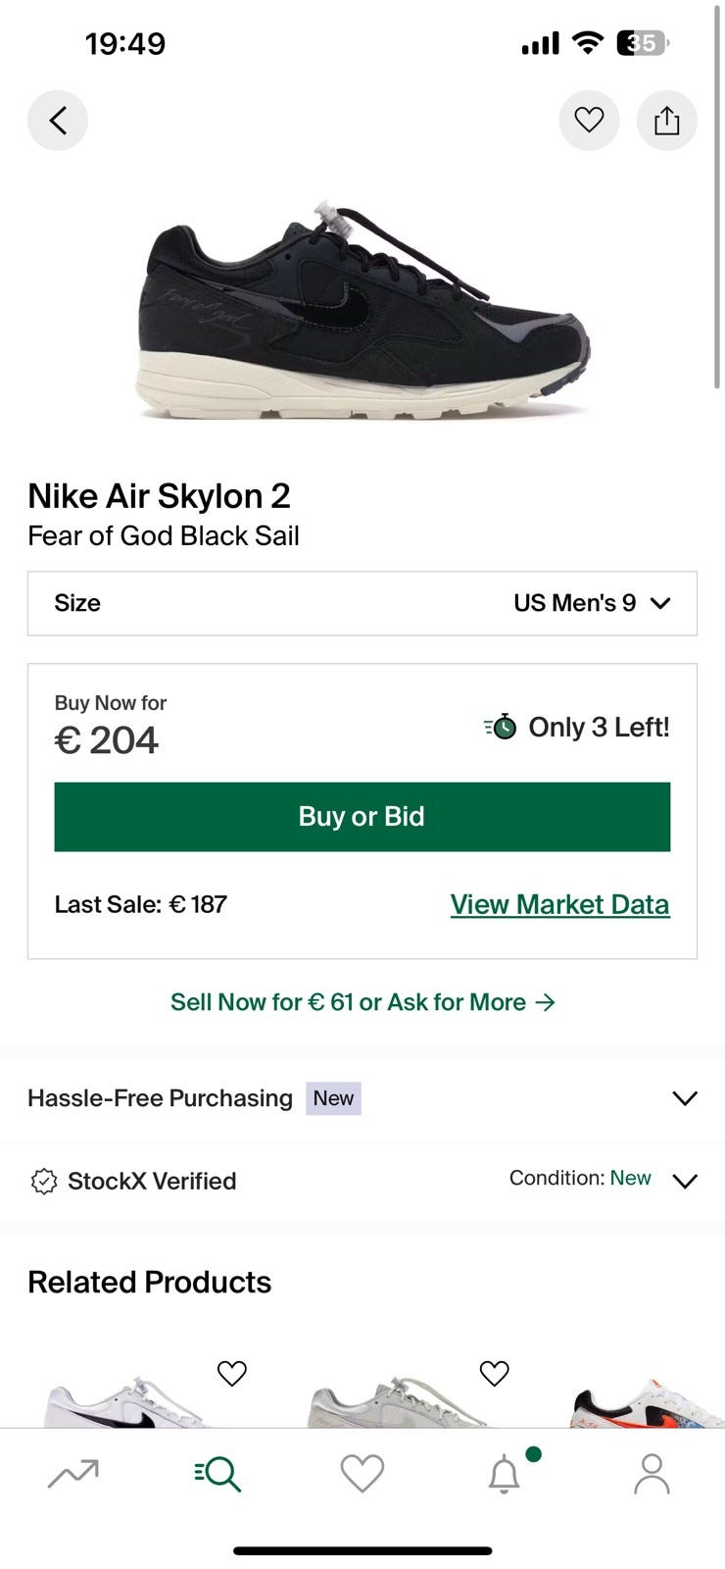Image resolution: width=725 pixels, height=1569 pixels.
Task: Tap the stopwatch icon beside Only 3 Left
Action: (x=501, y=727)
